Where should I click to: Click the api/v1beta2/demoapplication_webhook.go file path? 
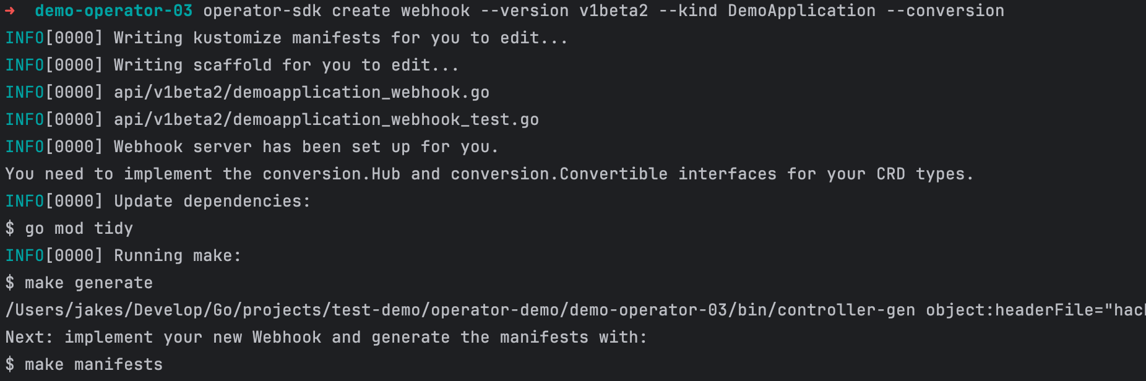(302, 93)
